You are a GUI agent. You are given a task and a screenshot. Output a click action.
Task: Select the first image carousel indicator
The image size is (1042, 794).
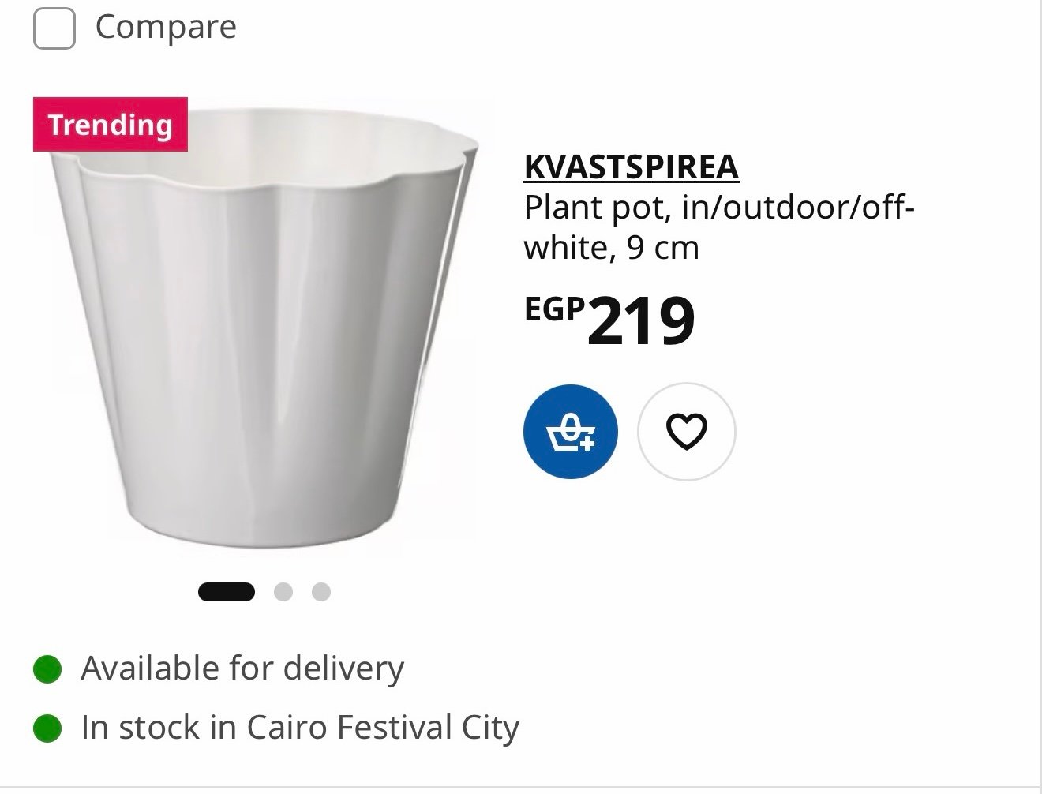click(x=227, y=592)
